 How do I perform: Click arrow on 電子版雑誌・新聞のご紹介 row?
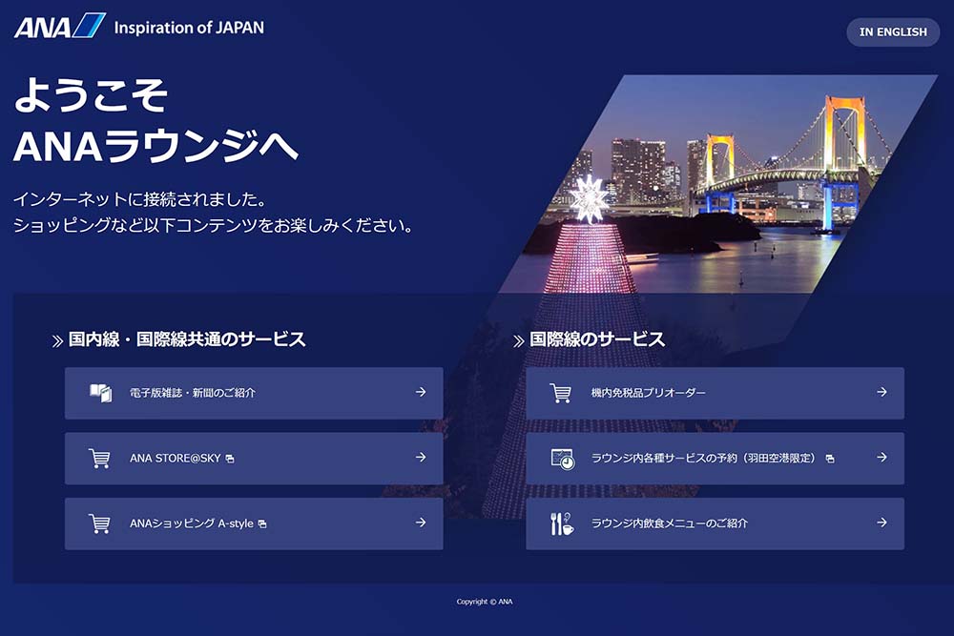coord(421,392)
